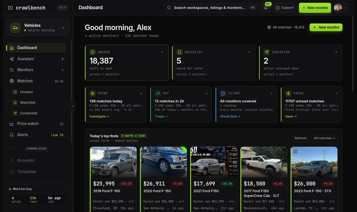Click the Contacted paper-plane icon in sidebar
The width and height of the screenshot is (357, 212).
tap(15, 113)
